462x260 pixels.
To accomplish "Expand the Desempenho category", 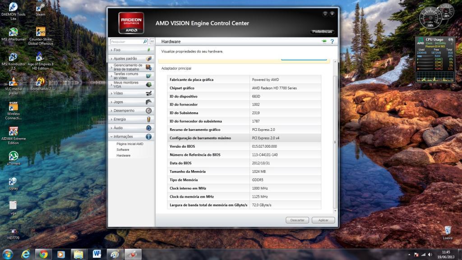I will 131,111.
